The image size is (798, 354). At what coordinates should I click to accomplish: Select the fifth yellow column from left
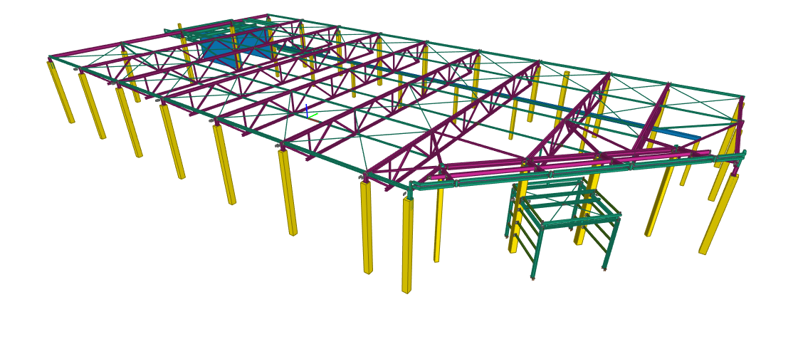click(x=224, y=165)
